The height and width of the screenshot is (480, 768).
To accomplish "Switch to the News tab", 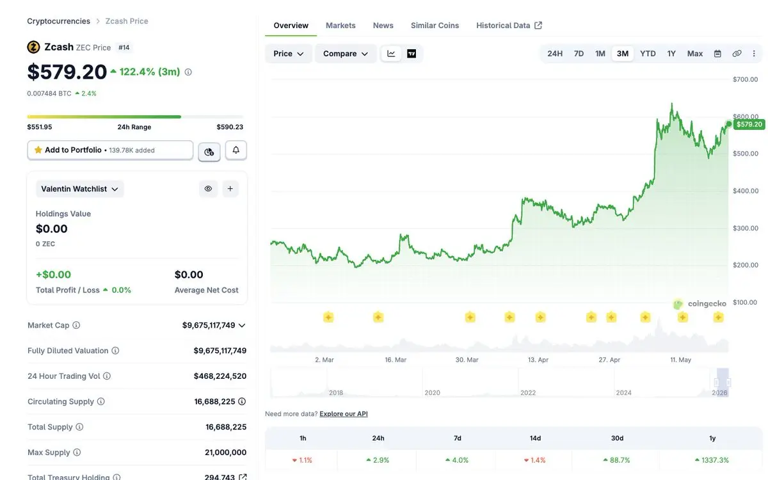I will [x=383, y=26].
